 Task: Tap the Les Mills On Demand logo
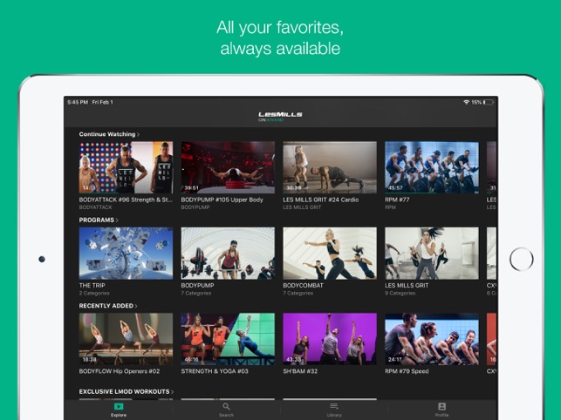280,117
